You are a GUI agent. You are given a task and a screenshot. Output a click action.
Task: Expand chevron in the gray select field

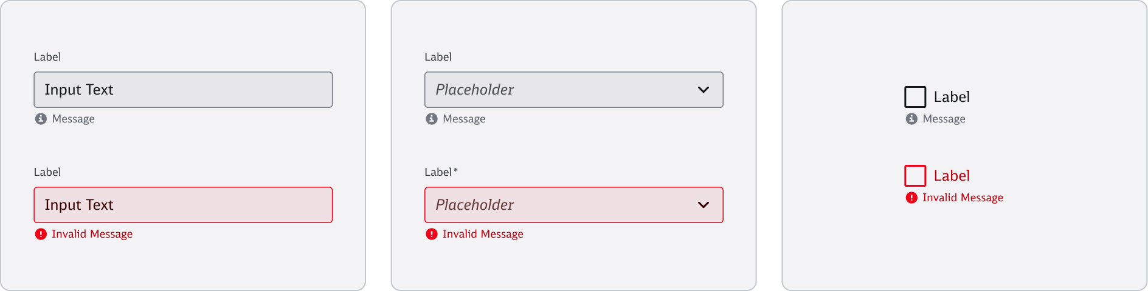tap(704, 90)
